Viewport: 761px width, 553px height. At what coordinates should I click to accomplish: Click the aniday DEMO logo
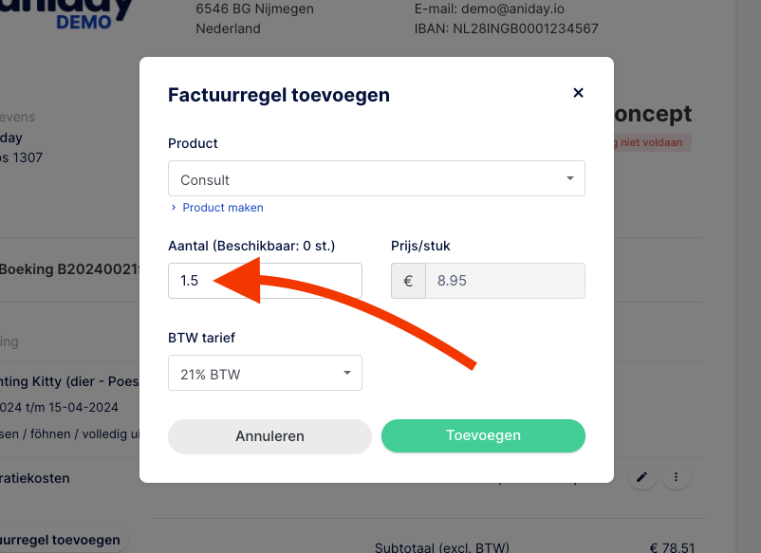(67, 13)
